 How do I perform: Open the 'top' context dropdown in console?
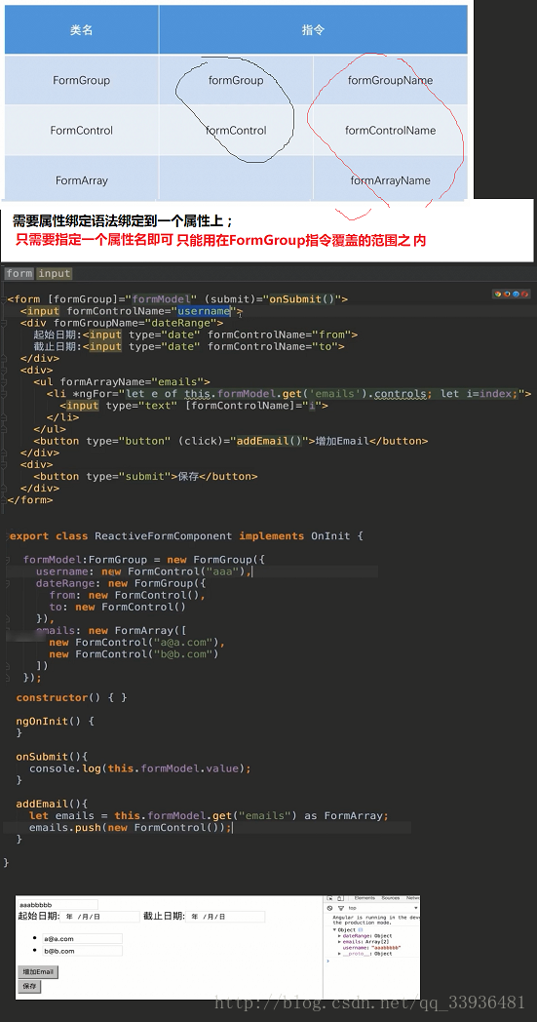point(384,908)
